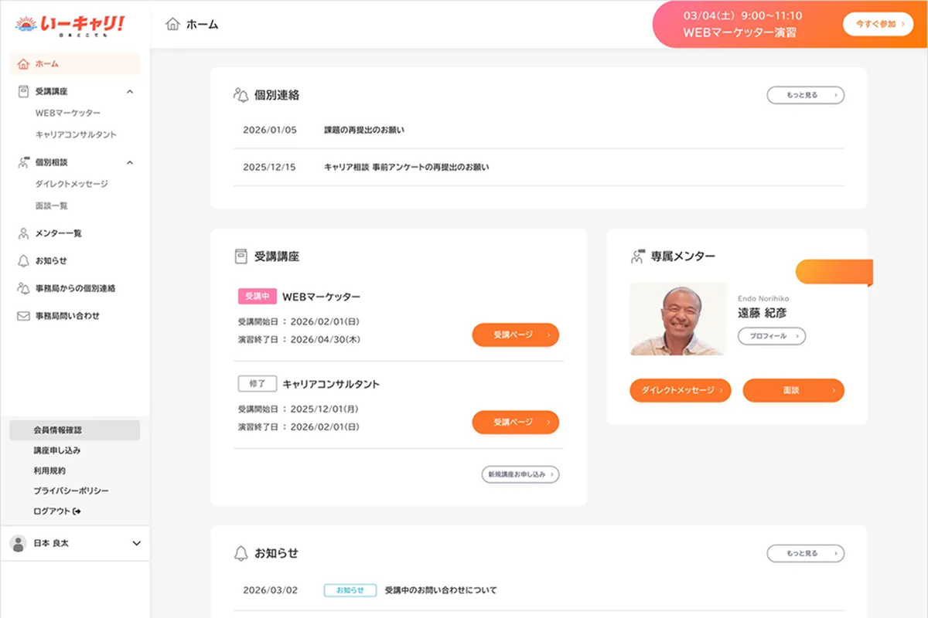Viewport: 928px width, 618px height.
Task: Click 新規講座お申し込み button
Action: point(520,474)
